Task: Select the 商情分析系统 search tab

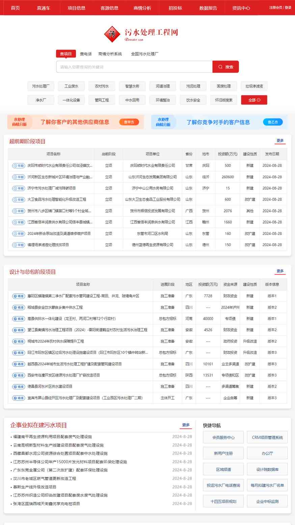Action: click(110, 54)
